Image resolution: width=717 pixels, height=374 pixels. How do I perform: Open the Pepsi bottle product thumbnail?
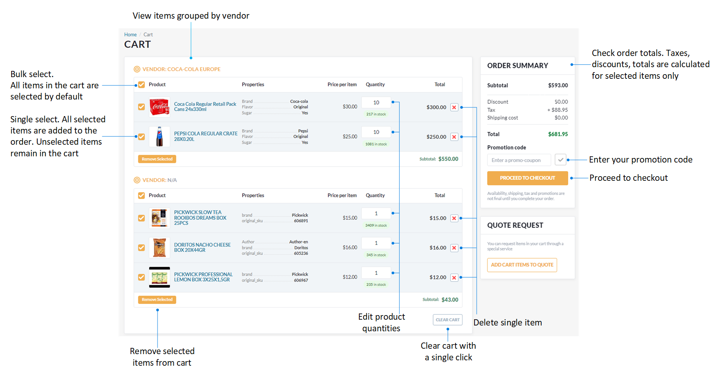coord(160,136)
